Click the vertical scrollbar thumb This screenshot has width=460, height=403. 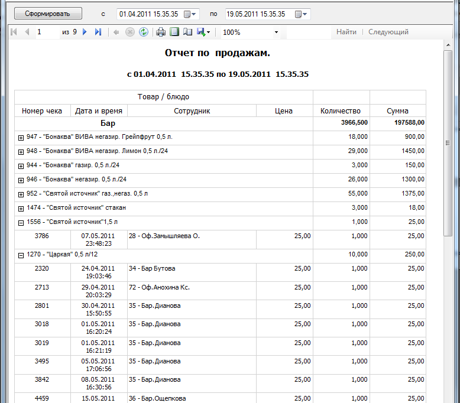[448, 143]
